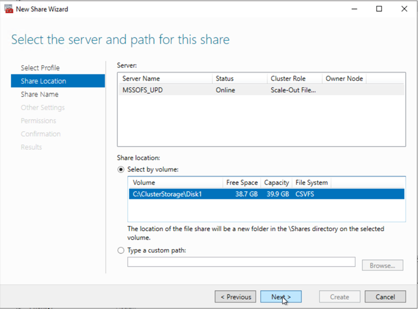The height and width of the screenshot is (309, 418).
Task: Click the Owner Node column header
Action: (x=344, y=79)
